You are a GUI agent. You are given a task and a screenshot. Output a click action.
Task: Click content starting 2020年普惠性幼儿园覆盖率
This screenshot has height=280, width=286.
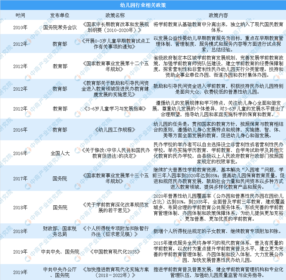tap(218, 207)
